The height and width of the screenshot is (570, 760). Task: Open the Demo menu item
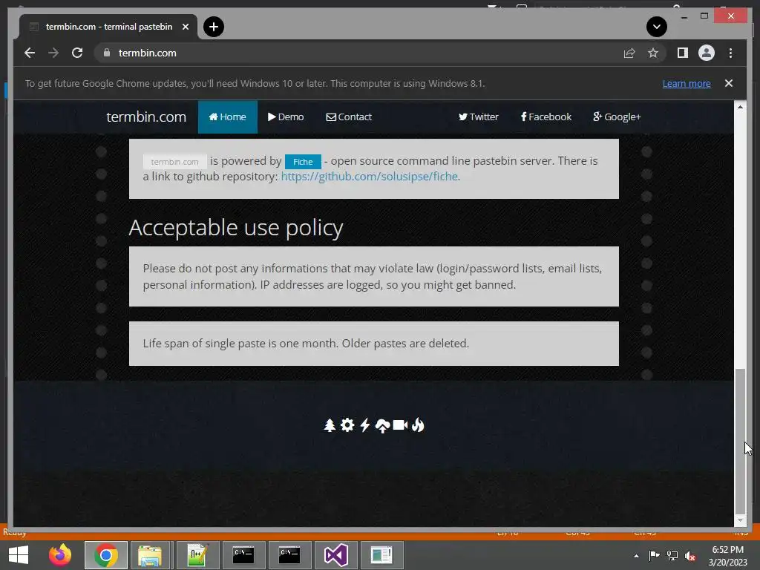tap(286, 117)
